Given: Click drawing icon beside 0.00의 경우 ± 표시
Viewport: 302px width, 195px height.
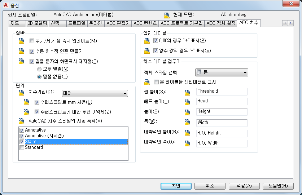Looking at the screenshot, I should click(147, 41).
